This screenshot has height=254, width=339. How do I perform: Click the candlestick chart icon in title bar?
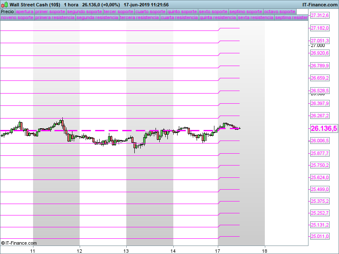[x=4, y=5]
